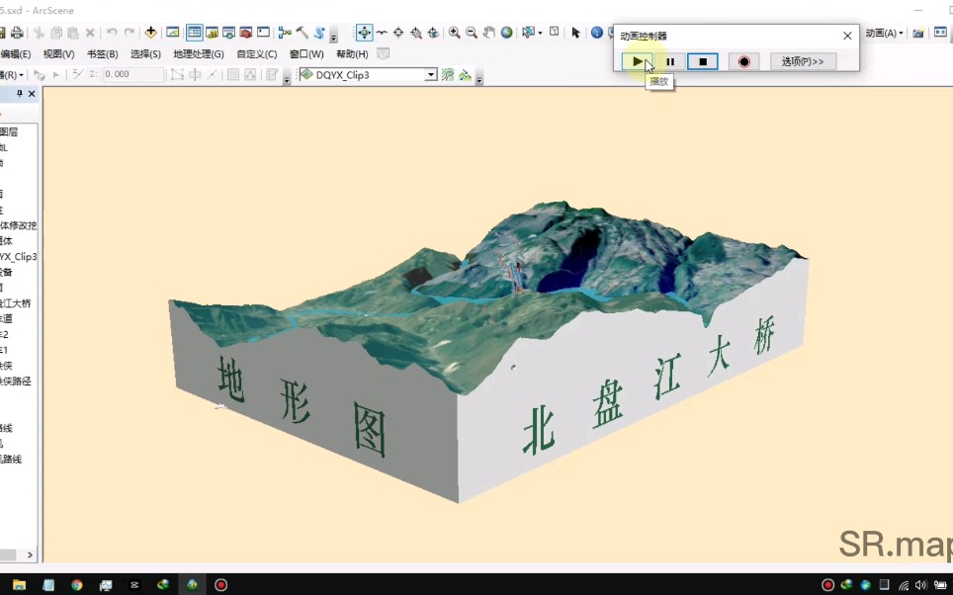Click the Full Extent globe icon

pyautogui.click(x=507, y=32)
